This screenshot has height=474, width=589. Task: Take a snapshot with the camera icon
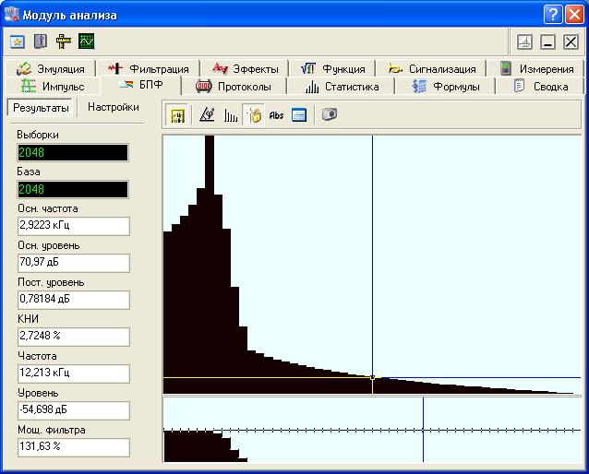coord(329,115)
